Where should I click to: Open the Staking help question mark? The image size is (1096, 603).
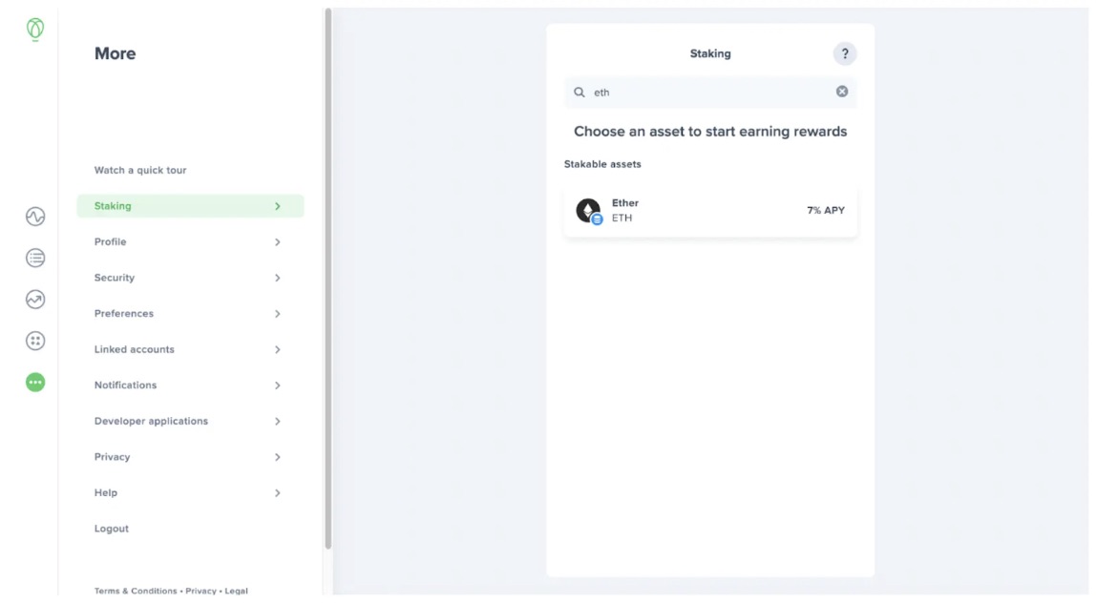844,53
